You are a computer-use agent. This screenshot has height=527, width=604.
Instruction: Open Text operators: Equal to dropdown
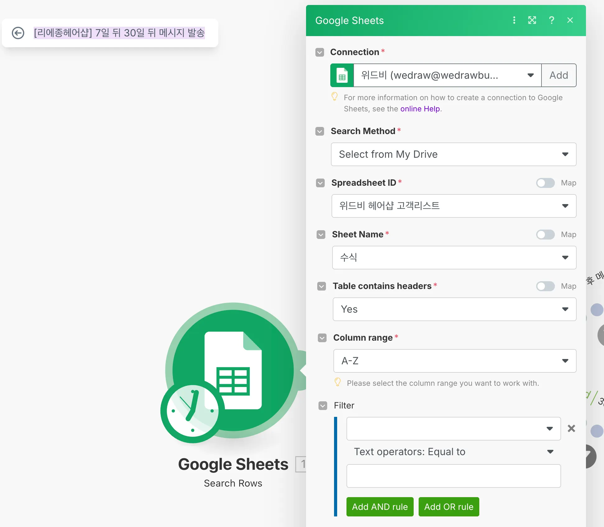(x=453, y=452)
